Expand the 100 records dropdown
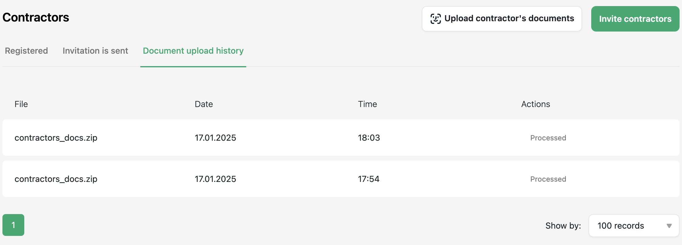This screenshot has height=245, width=682. [634, 226]
